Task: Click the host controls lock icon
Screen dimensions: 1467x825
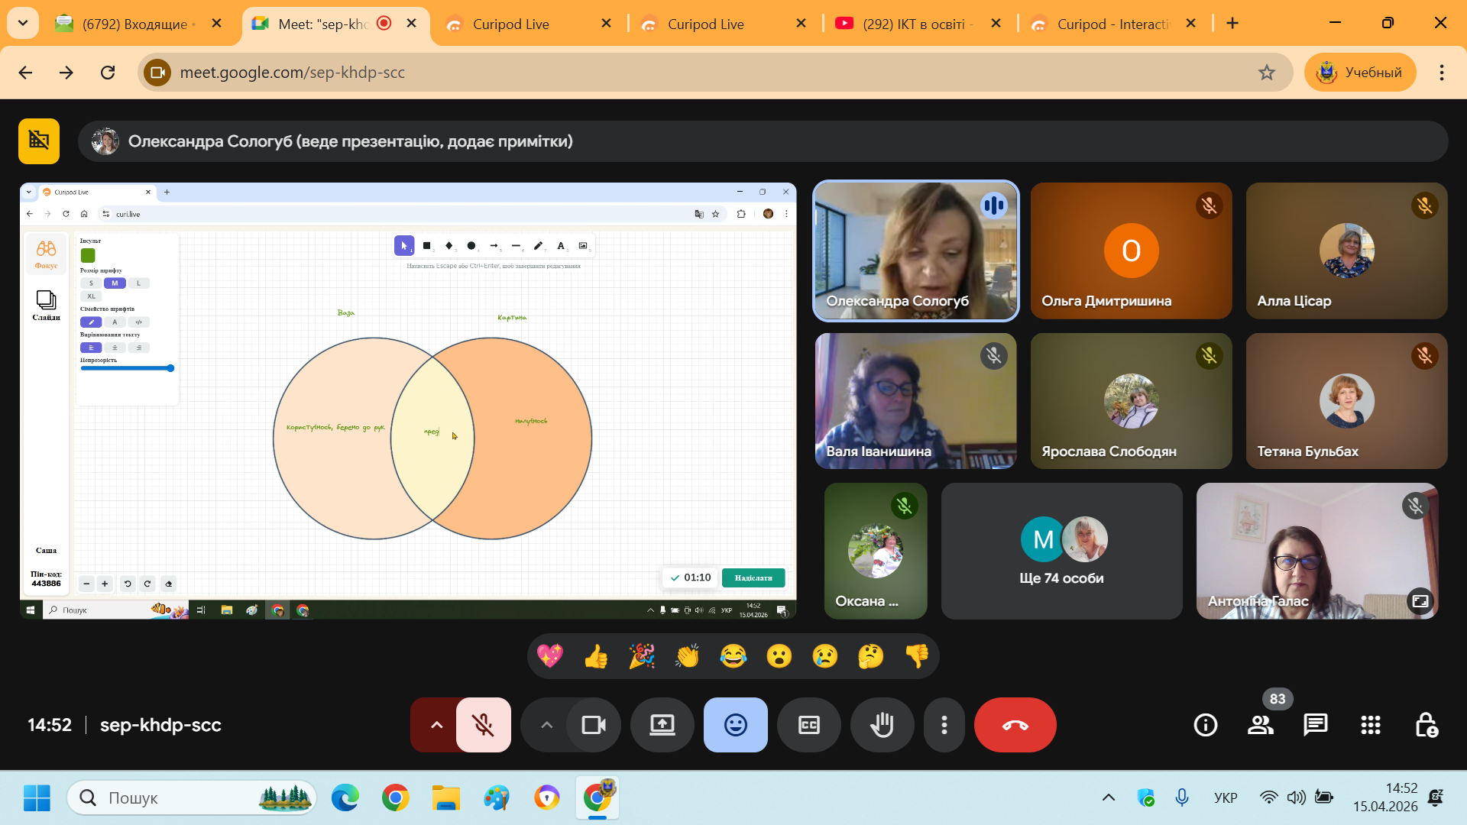Action: coord(1426,725)
